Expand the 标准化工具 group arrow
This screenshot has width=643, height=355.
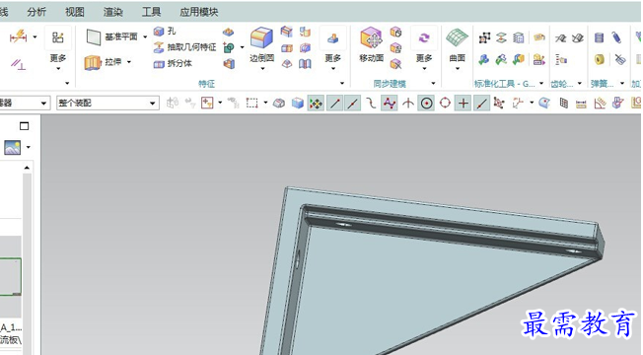coord(541,83)
